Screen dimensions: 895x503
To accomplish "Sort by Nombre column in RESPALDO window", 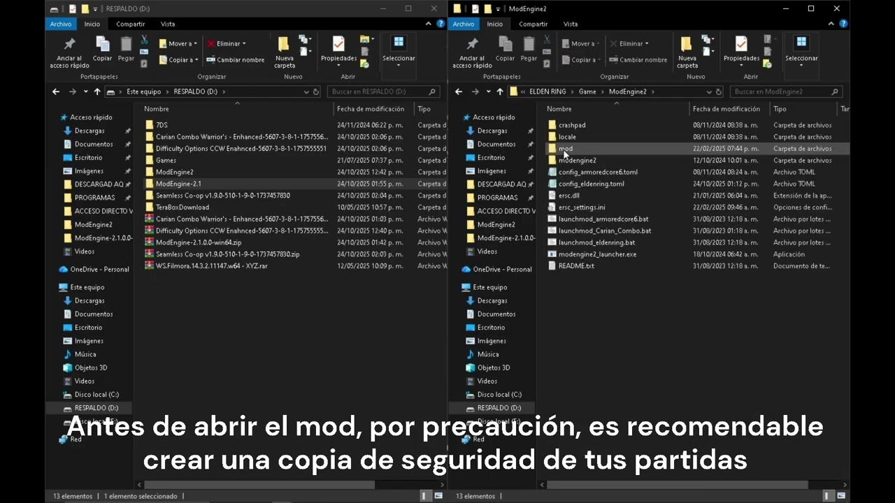I will 236,109.
